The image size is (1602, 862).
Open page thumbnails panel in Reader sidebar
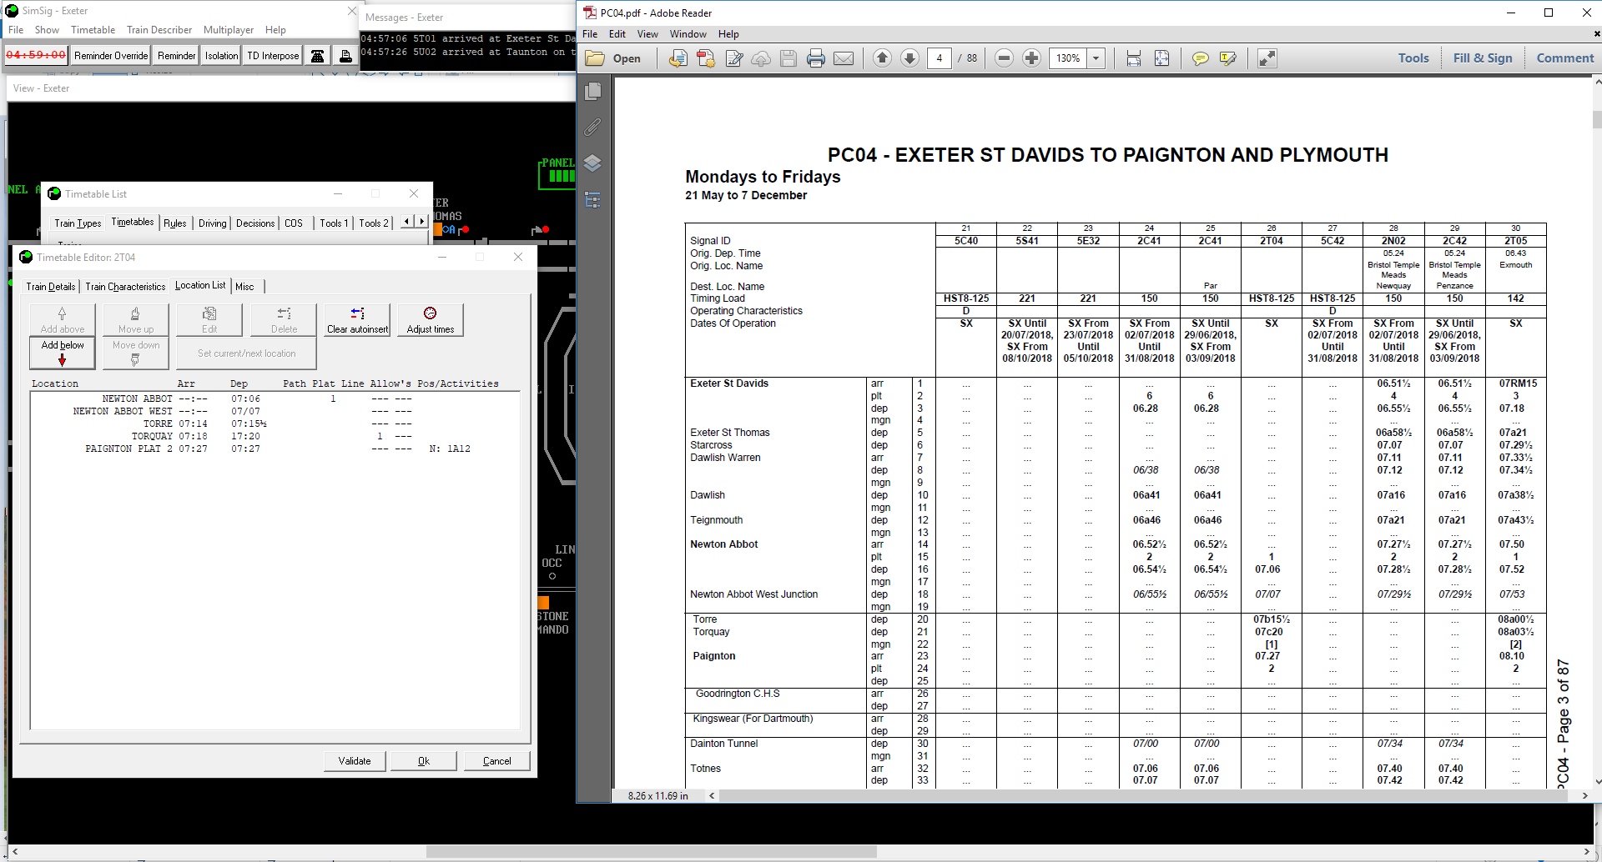pyautogui.click(x=593, y=91)
